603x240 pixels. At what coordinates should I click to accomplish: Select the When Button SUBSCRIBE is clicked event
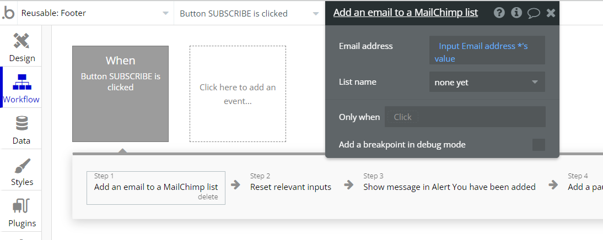pyautogui.click(x=120, y=94)
